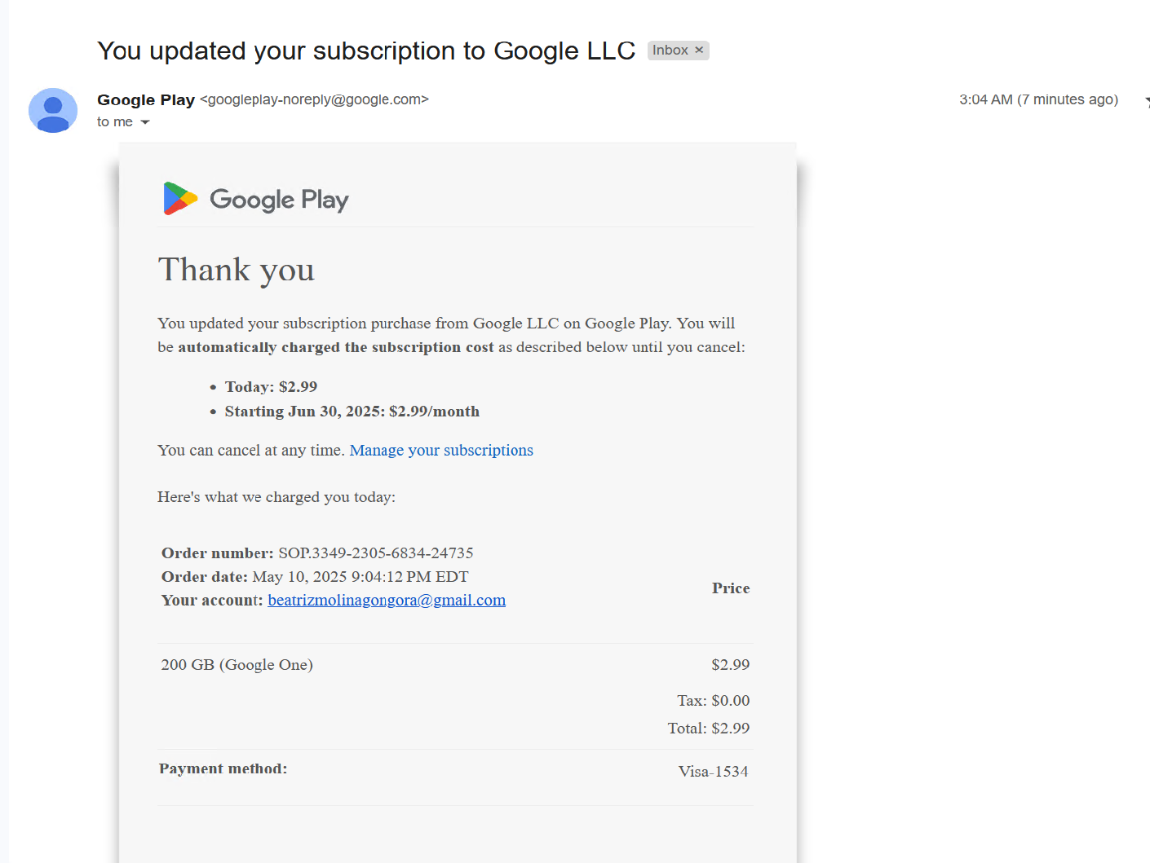Click the Inbox label tag

[x=670, y=51]
